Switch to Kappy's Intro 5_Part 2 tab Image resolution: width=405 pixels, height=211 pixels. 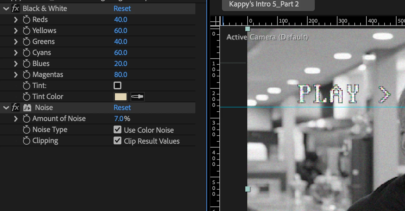(x=268, y=5)
